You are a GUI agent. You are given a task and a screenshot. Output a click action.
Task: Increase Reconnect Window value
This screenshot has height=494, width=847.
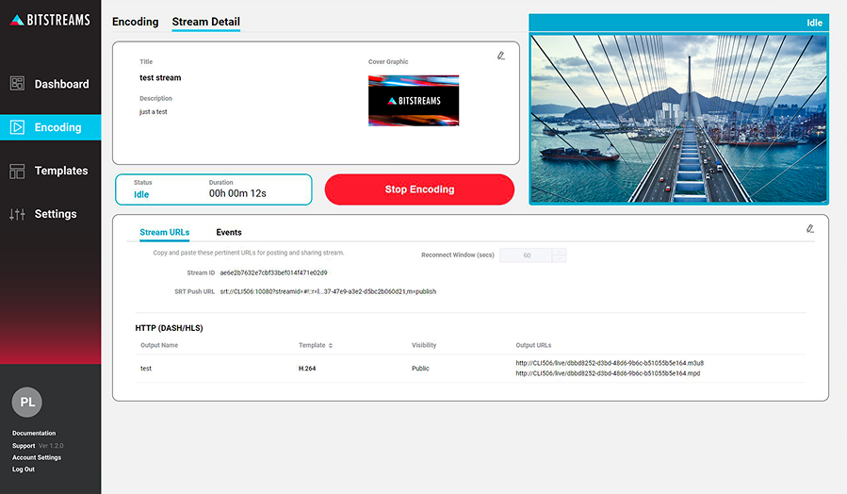click(560, 252)
